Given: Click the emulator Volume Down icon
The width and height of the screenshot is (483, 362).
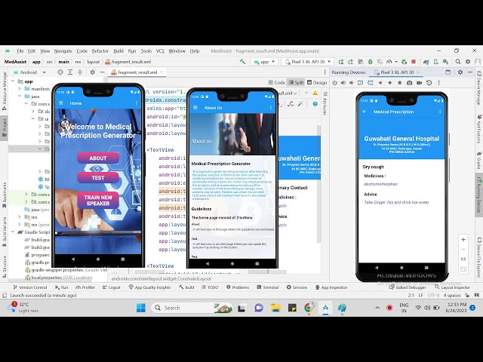Looking at the screenshot, I should click(x=352, y=83).
